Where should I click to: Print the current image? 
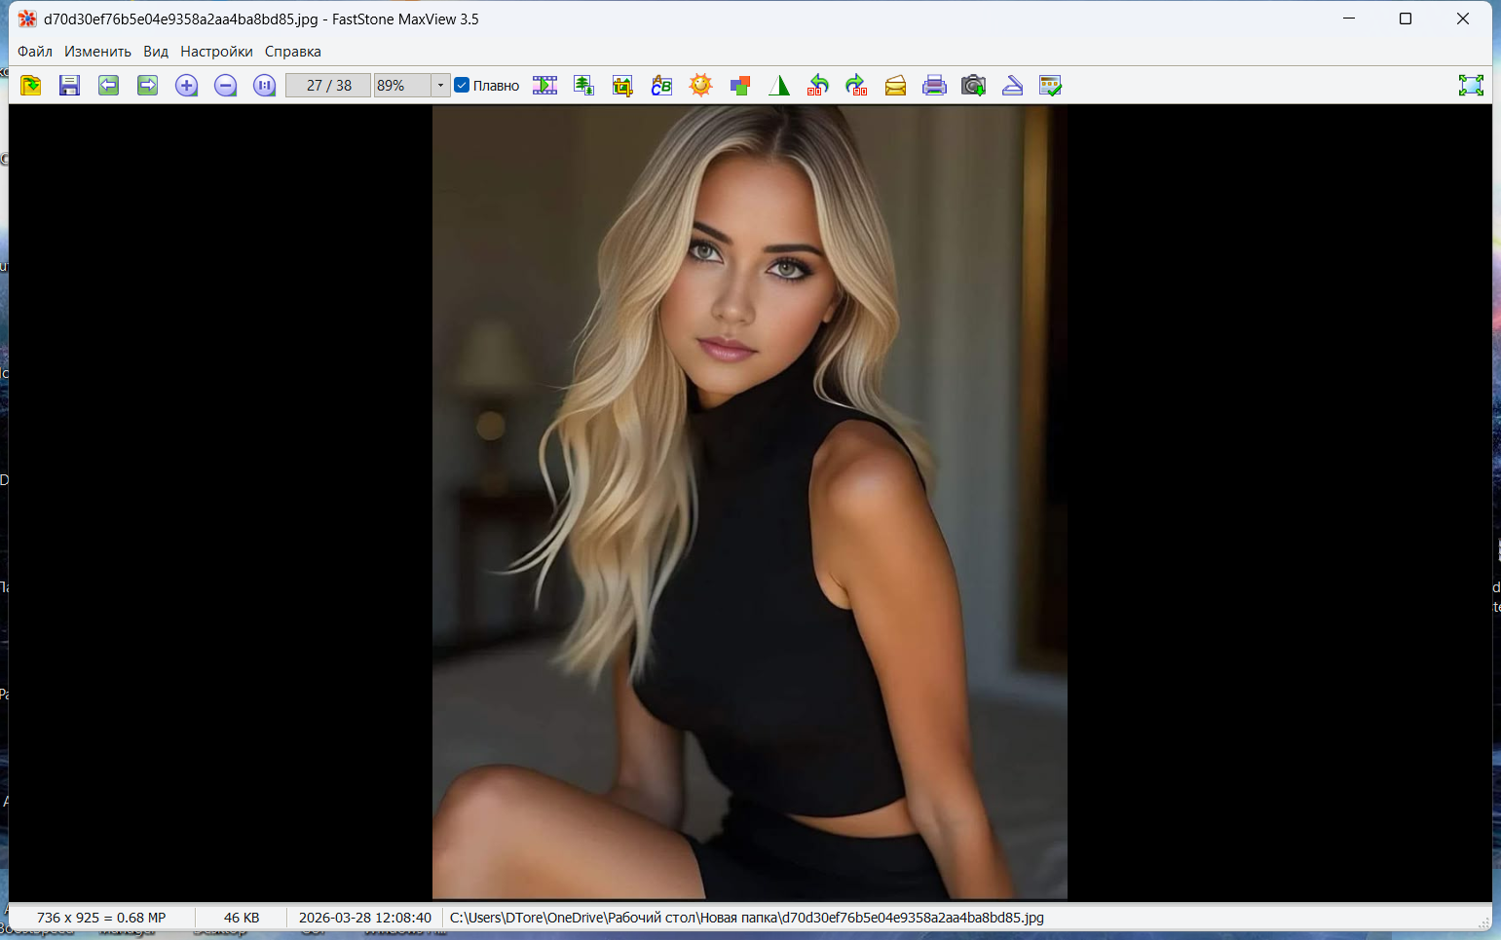(x=934, y=86)
